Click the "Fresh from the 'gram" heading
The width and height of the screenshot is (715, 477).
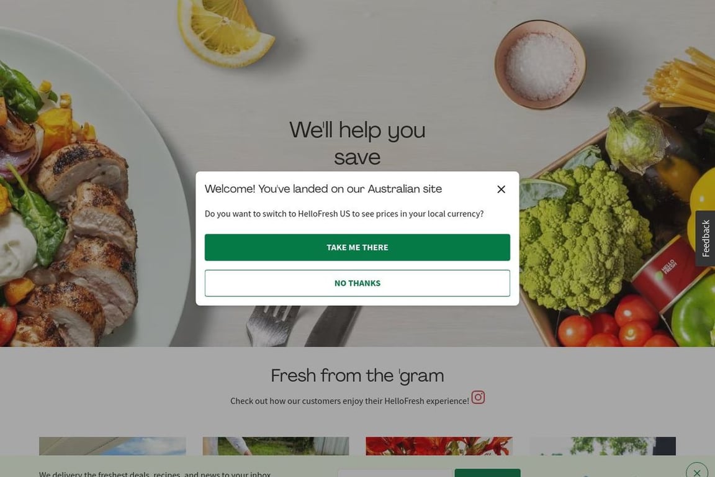coord(357,376)
